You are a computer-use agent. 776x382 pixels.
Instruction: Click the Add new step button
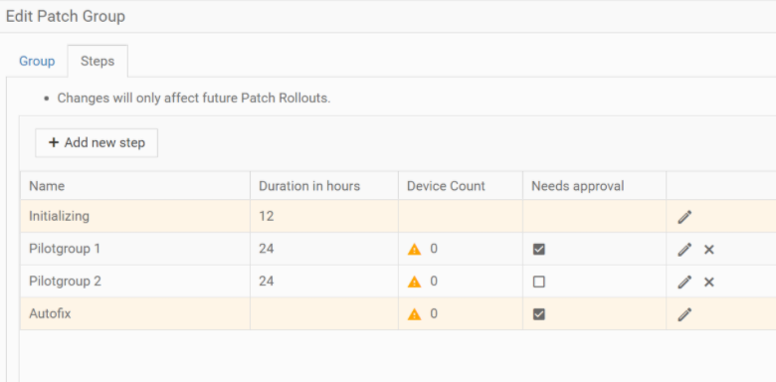97,143
